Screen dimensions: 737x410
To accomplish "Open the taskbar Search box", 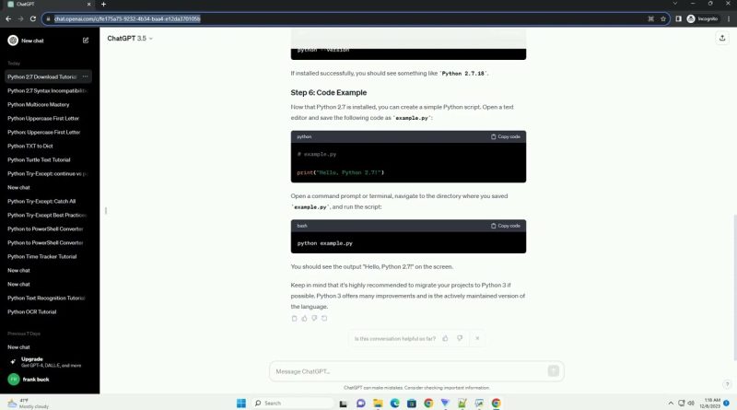I will (x=292, y=403).
